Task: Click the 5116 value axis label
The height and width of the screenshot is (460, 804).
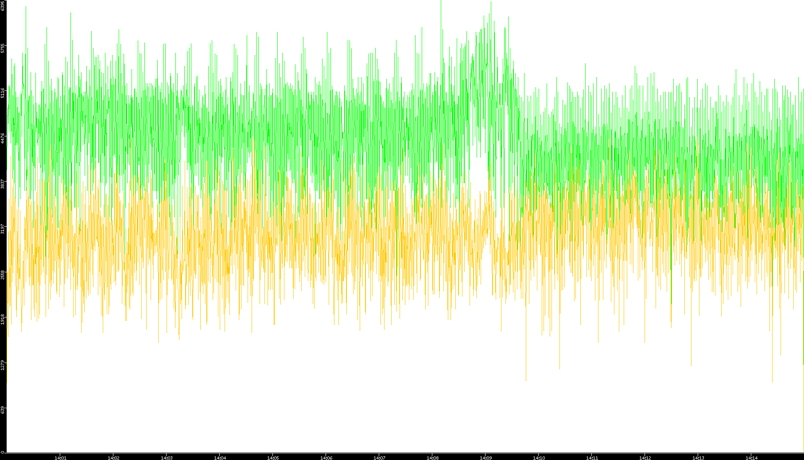Action: click(x=3, y=93)
